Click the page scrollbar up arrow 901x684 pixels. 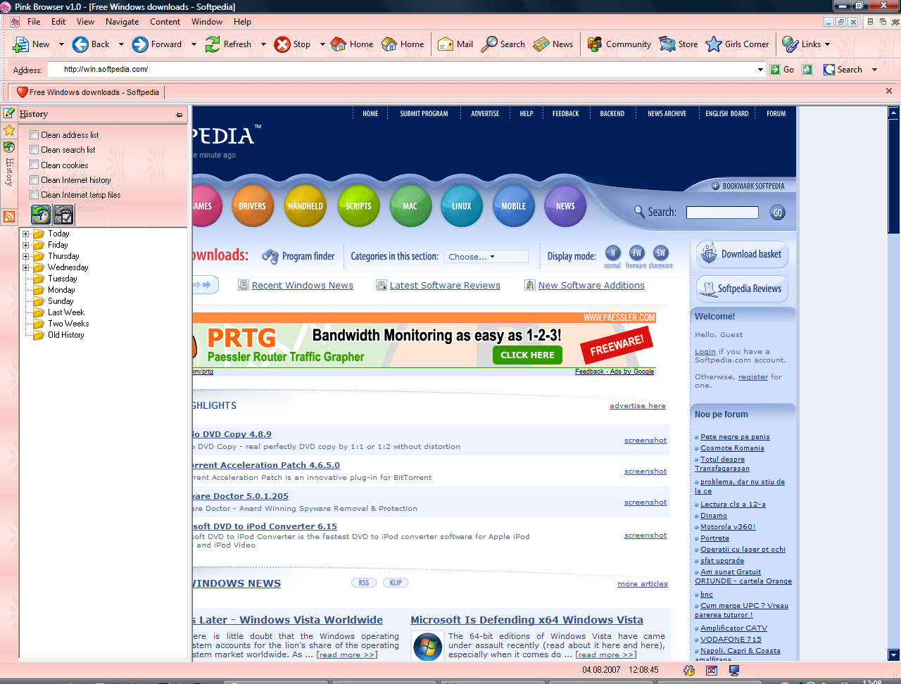click(x=894, y=113)
